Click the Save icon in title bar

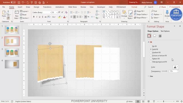click(x=19, y=2)
